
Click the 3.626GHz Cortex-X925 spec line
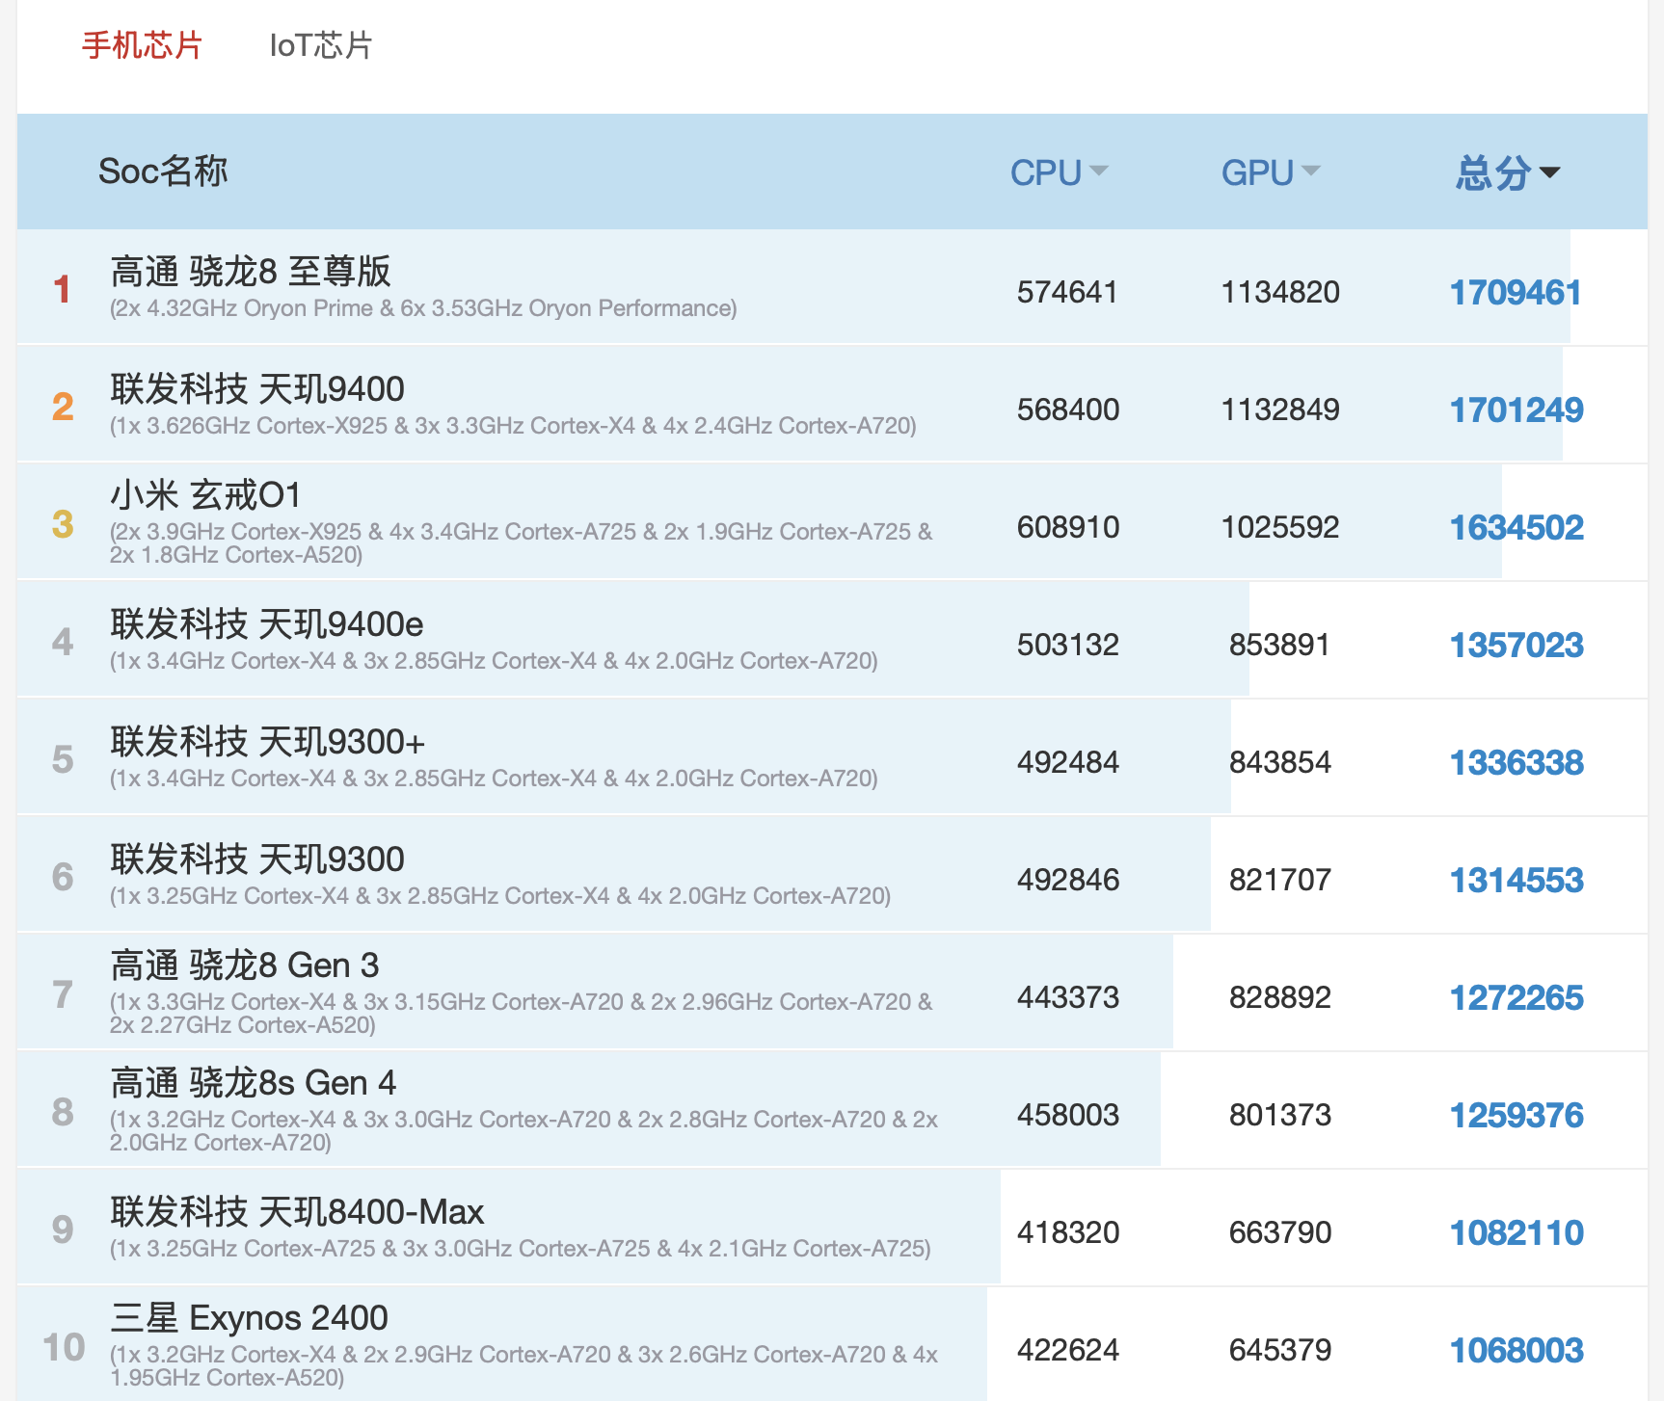click(513, 426)
